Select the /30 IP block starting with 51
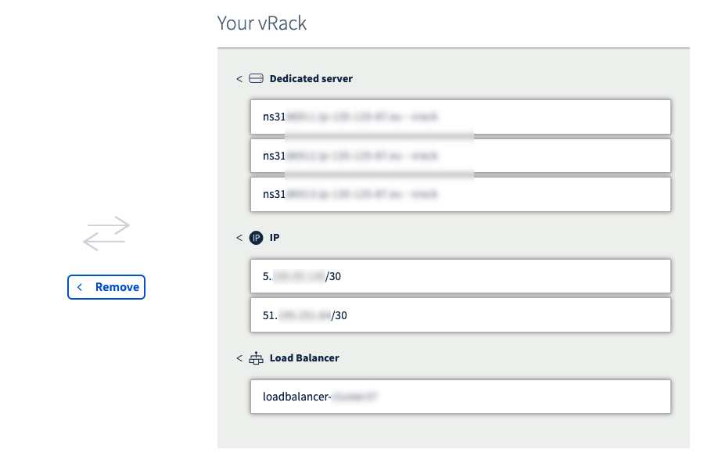 click(460, 315)
